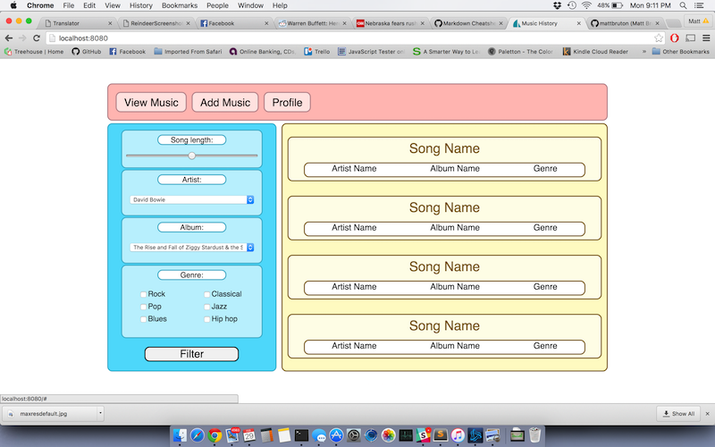Check the Blues genre checkbox
Image resolution: width=715 pixels, height=447 pixels.
click(143, 319)
